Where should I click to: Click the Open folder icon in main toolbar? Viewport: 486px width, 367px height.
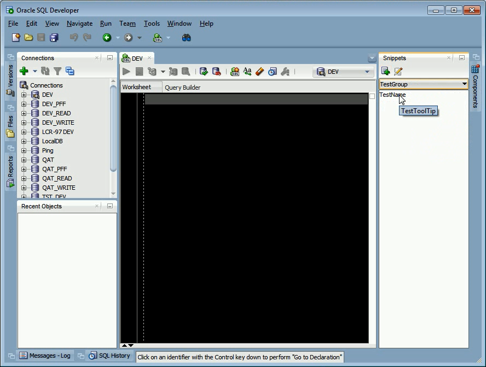(x=28, y=38)
